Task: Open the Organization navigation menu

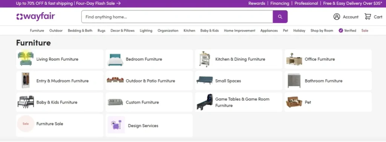Action: tap(168, 31)
